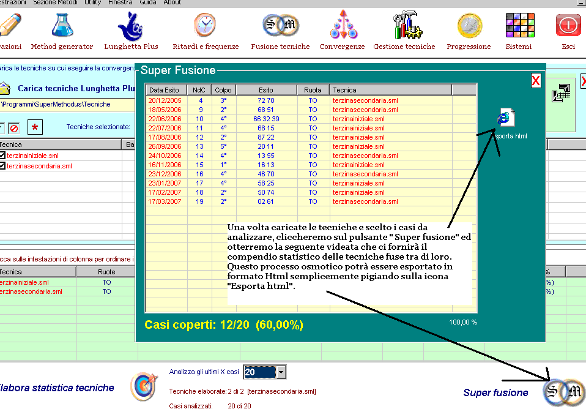
Task: Open the Utility menu
Action: click(93, 2)
